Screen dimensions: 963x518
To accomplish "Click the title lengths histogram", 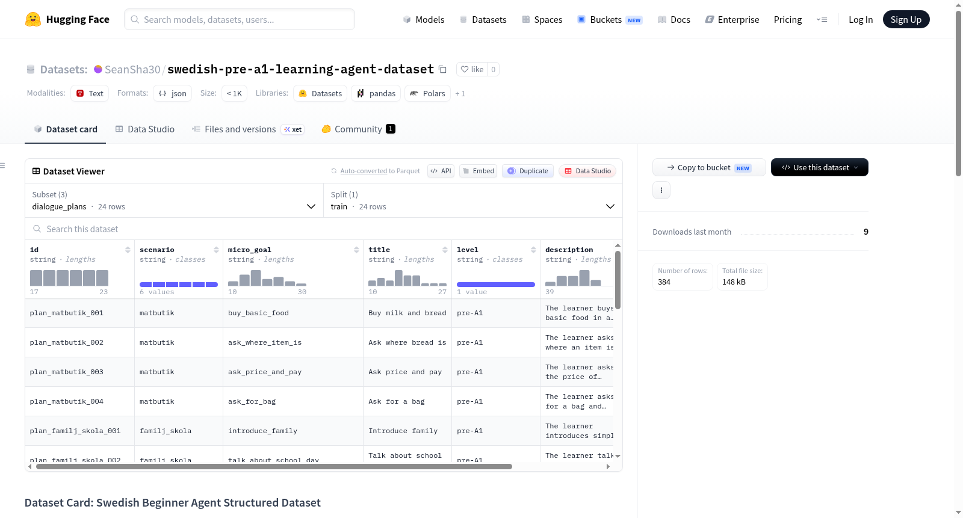I will [x=407, y=278].
